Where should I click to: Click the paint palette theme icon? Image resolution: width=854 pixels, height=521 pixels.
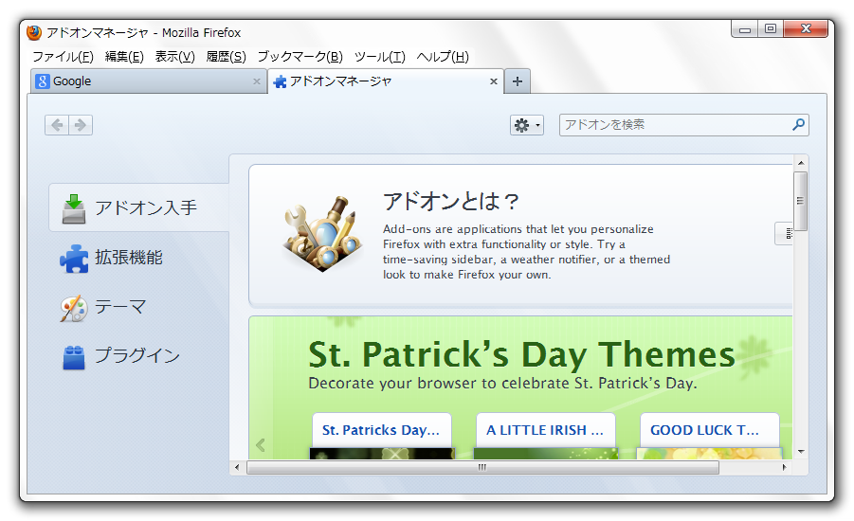74,309
